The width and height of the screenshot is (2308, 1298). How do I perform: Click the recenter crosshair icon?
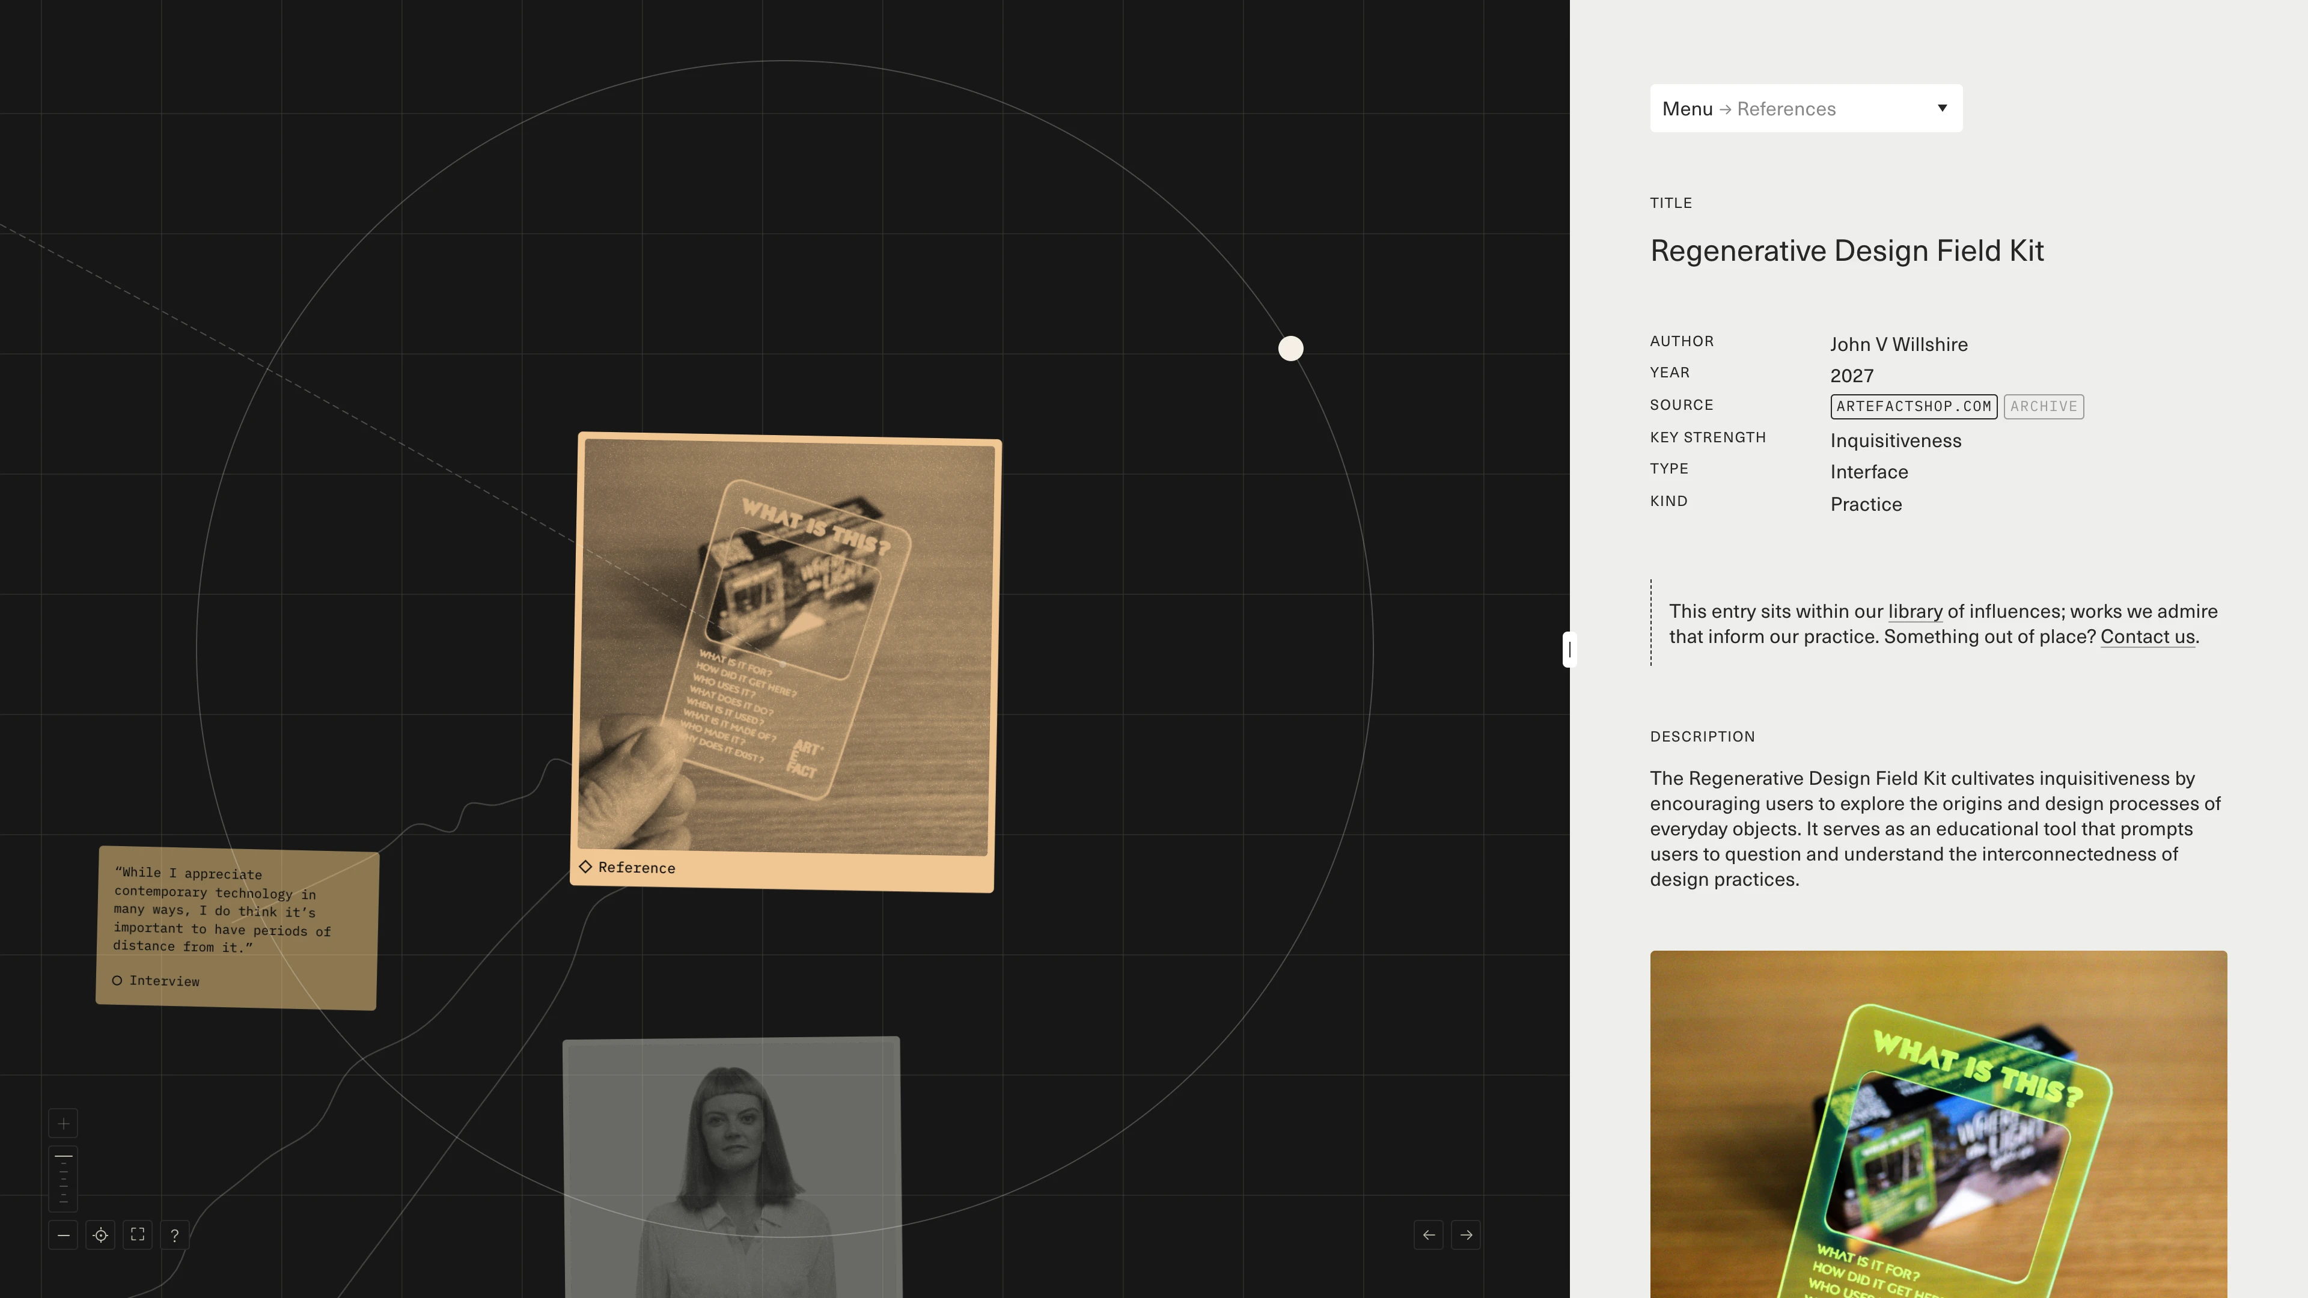tap(100, 1236)
